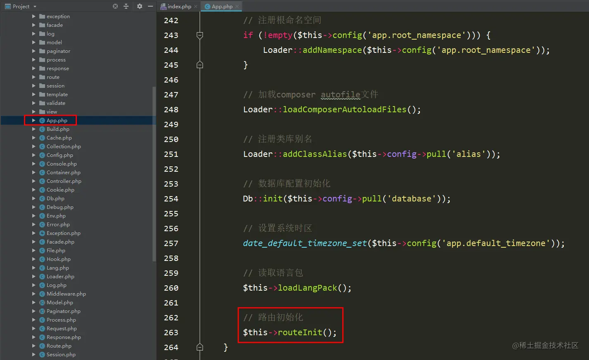Expand the log folder

pyautogui.click(x=34, y=34)
